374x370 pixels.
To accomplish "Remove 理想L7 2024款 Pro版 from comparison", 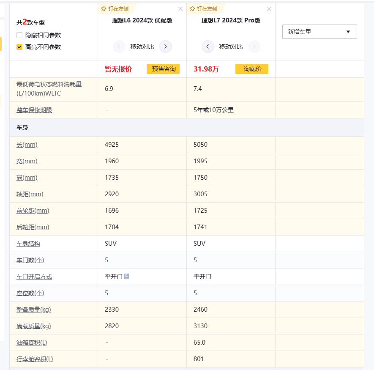I will [269, 9].
